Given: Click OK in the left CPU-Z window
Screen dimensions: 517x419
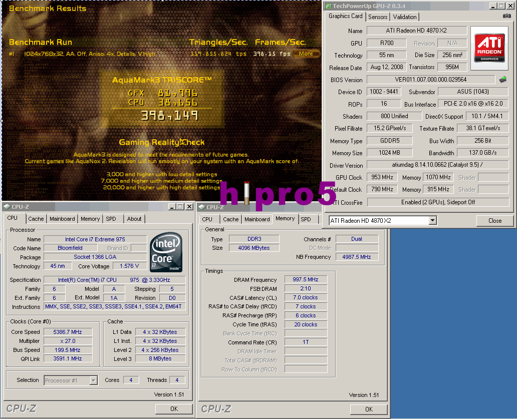Looking at the screenshot, I should [174, 409].
